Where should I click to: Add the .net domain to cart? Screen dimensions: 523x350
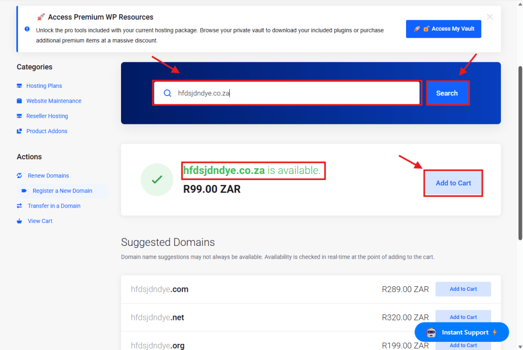pyautogui.click(x=463, y=317)
